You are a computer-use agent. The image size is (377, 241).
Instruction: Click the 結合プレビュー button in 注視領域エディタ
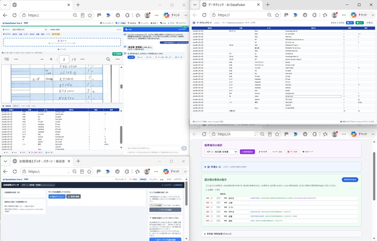point(57,197)
